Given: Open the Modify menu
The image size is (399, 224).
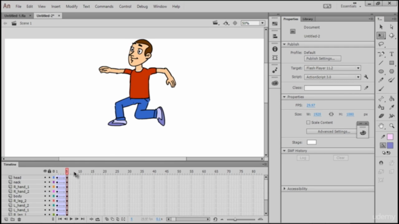Looking at the screenshot, I should tap(72, 6).
